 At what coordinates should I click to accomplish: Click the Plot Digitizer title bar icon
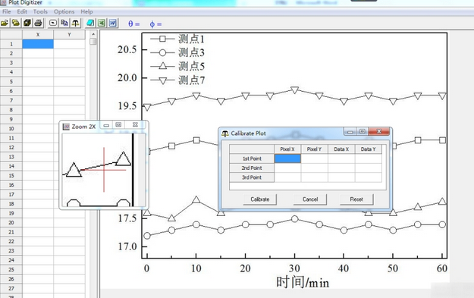(3, 2)
